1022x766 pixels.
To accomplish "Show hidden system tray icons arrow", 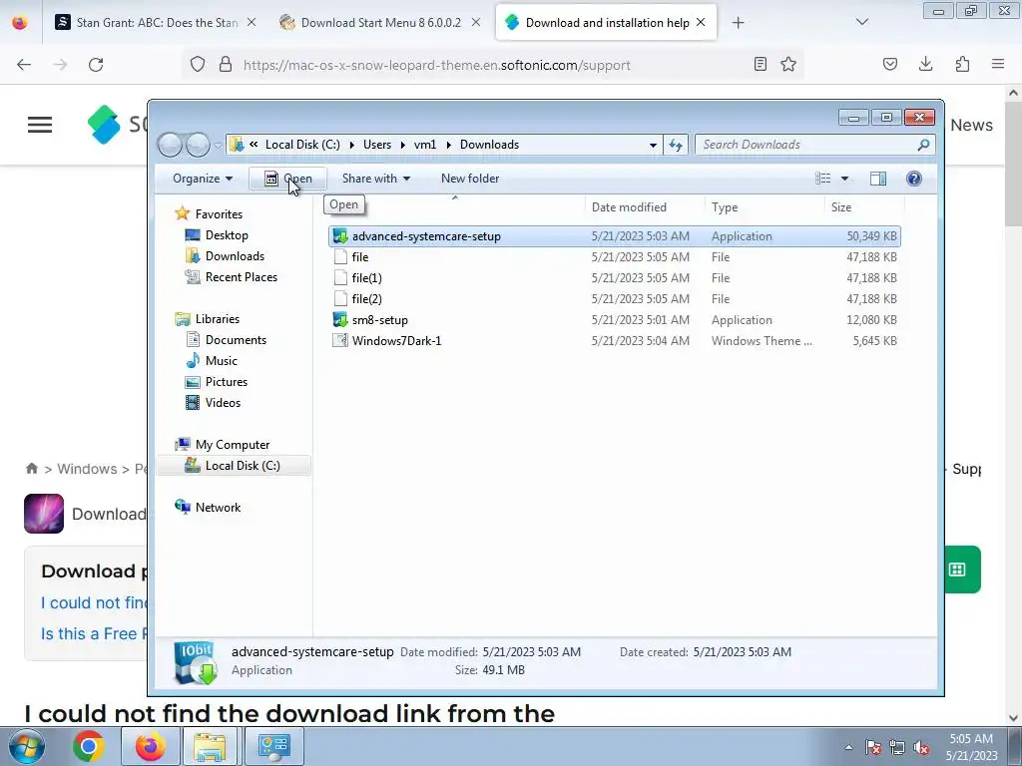I will (x=848, y=747).
